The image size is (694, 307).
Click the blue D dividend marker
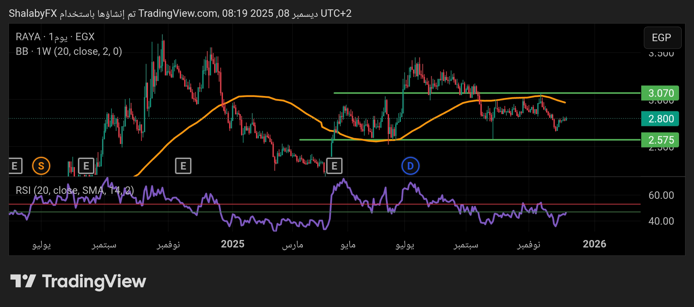(410, 166)
